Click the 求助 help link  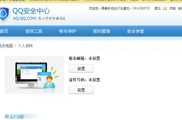(173, 9)
